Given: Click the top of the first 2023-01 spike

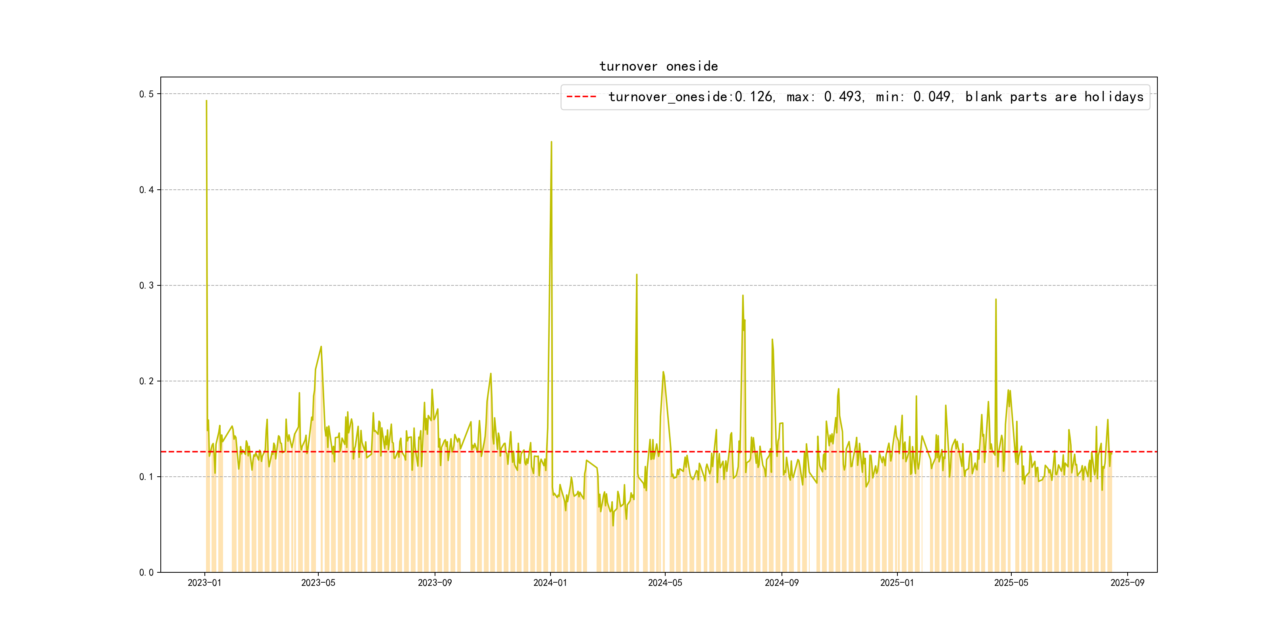Looking at the screenshot, I should (206, 101).
